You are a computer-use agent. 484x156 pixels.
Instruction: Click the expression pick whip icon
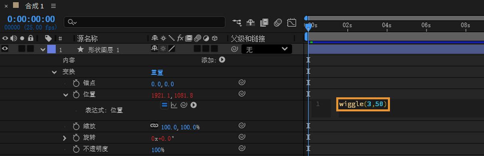click(x=184, y=105)
